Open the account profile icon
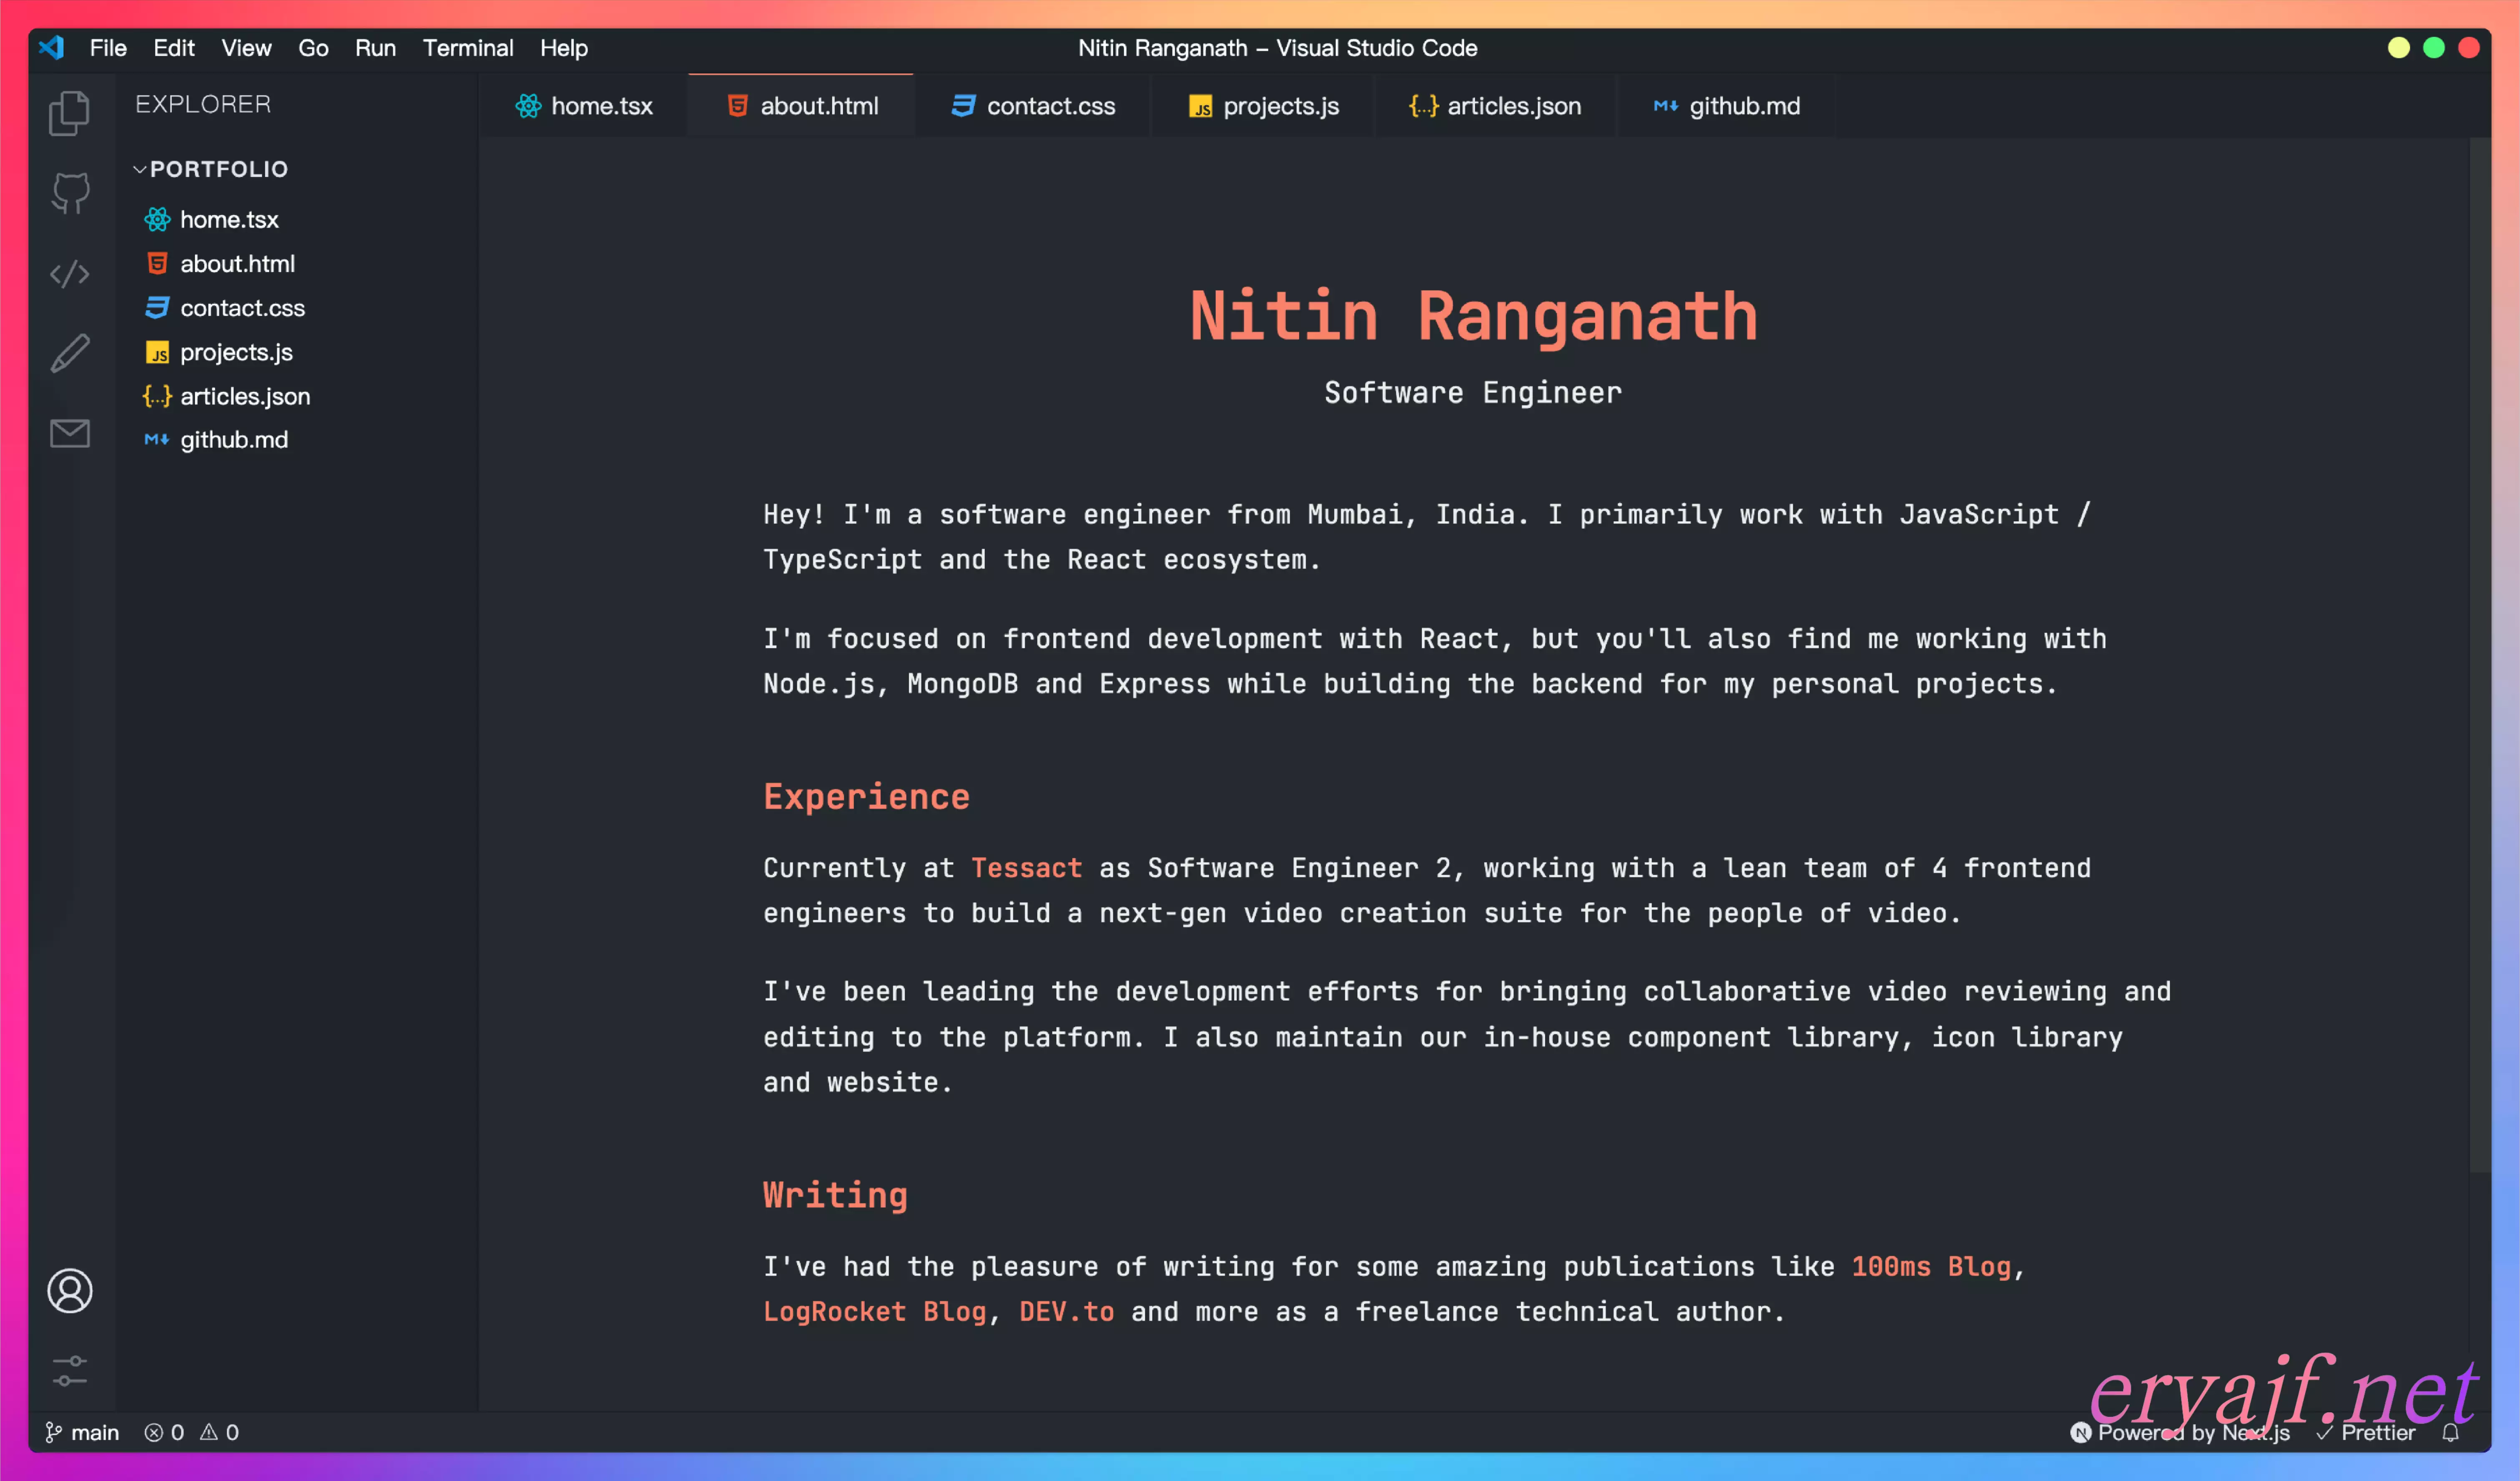2520x1481 pixels. (x=70, y=1290)
